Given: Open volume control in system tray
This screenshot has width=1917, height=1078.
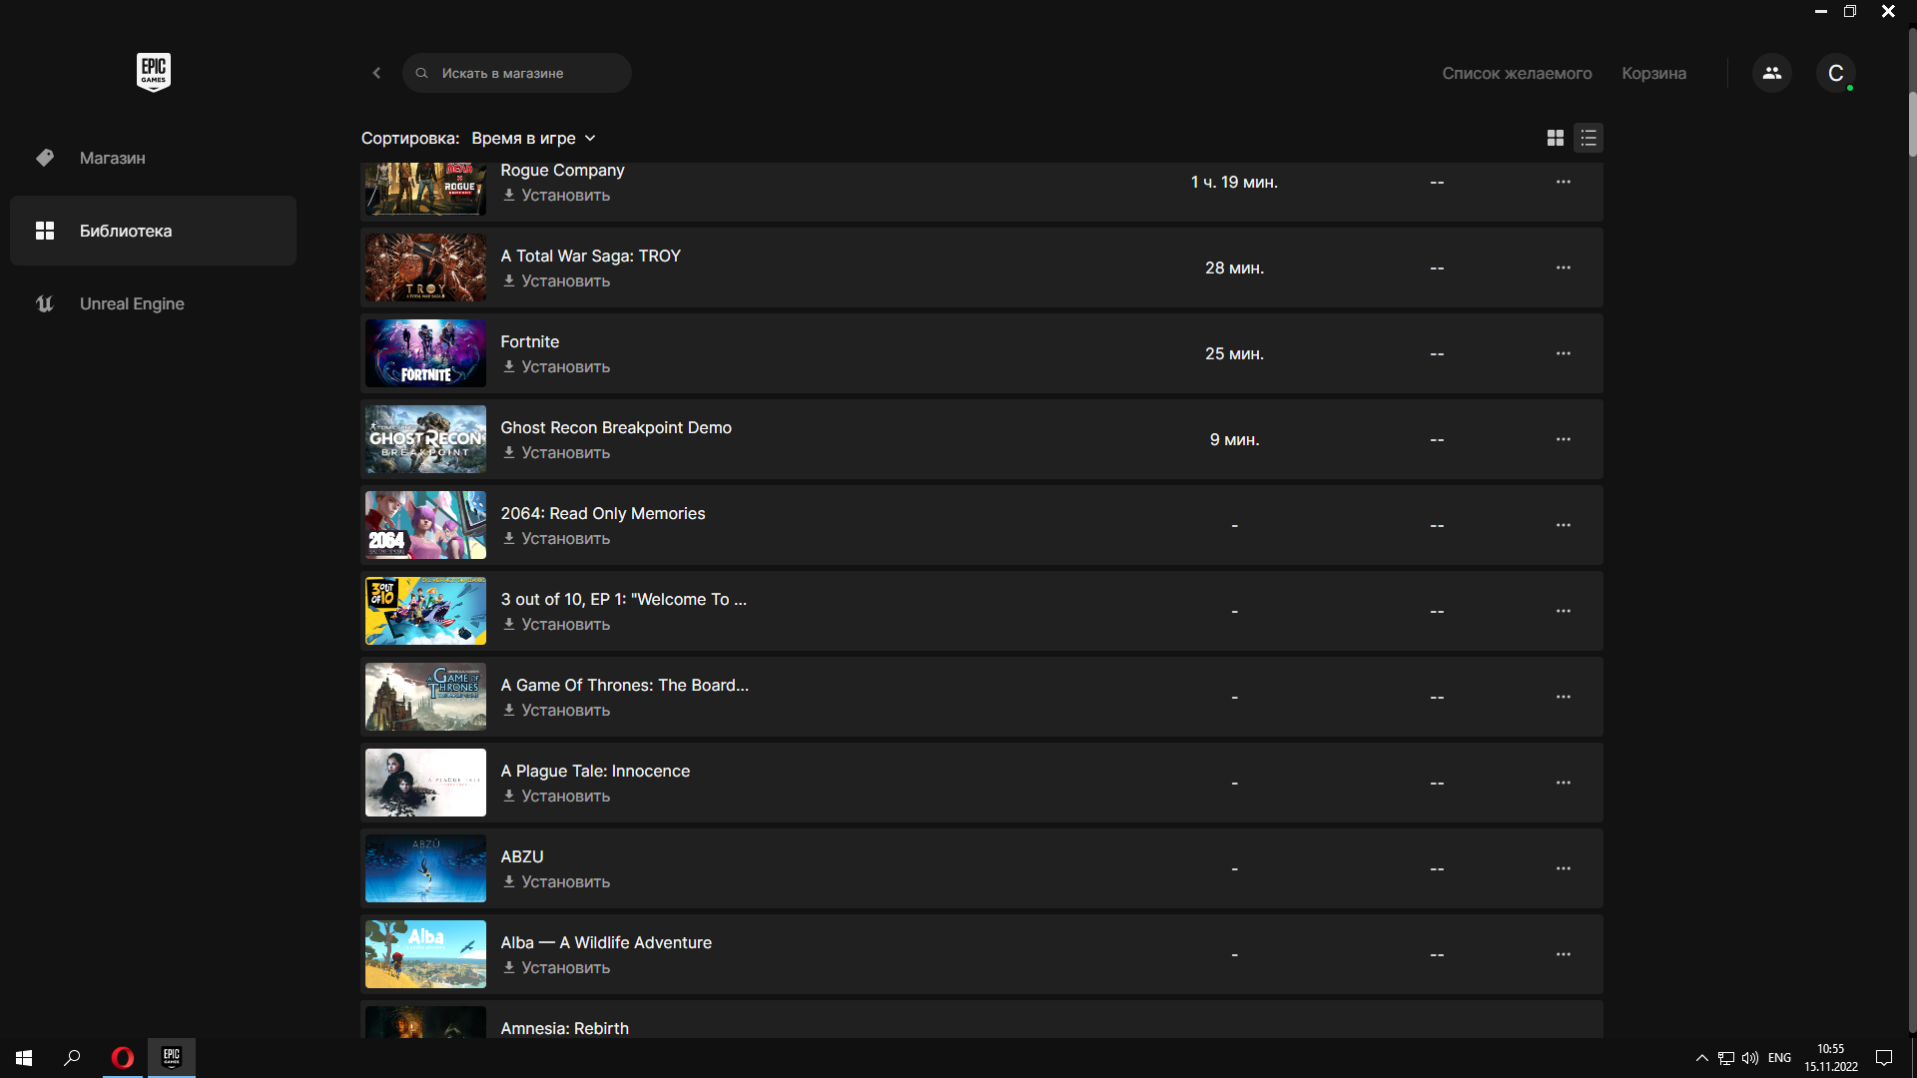Looking at the screenshot, I should 1750,1058.
